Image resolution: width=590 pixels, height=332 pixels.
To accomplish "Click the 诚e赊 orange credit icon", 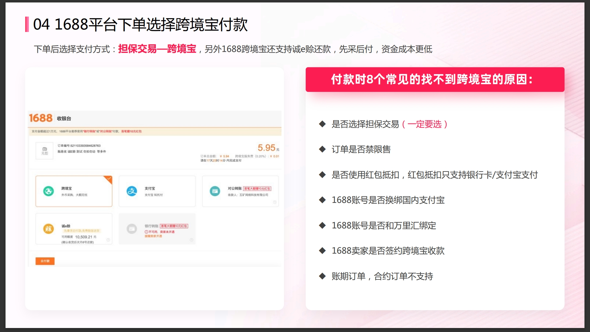I will (x=49, y=228).
